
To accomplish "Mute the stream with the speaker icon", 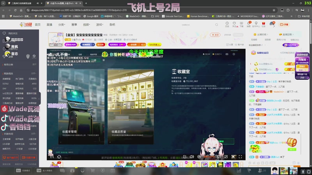I will pyautogui.click(x=192, y=157).
